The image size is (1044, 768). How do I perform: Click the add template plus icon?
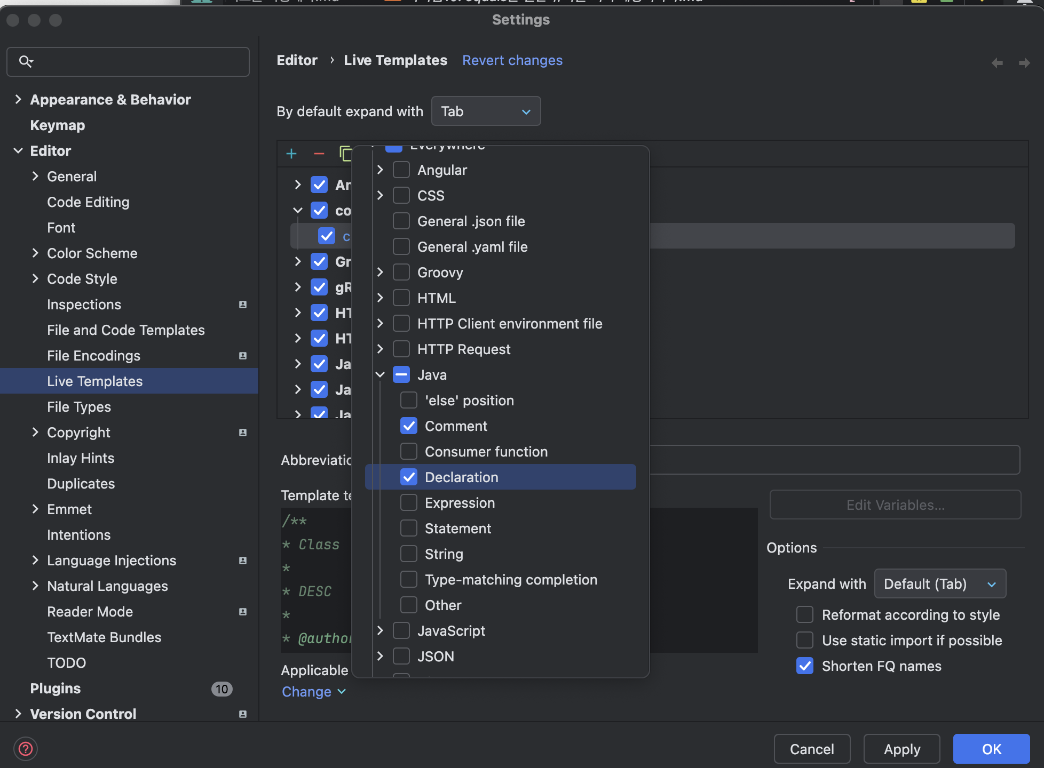(291, 154)
